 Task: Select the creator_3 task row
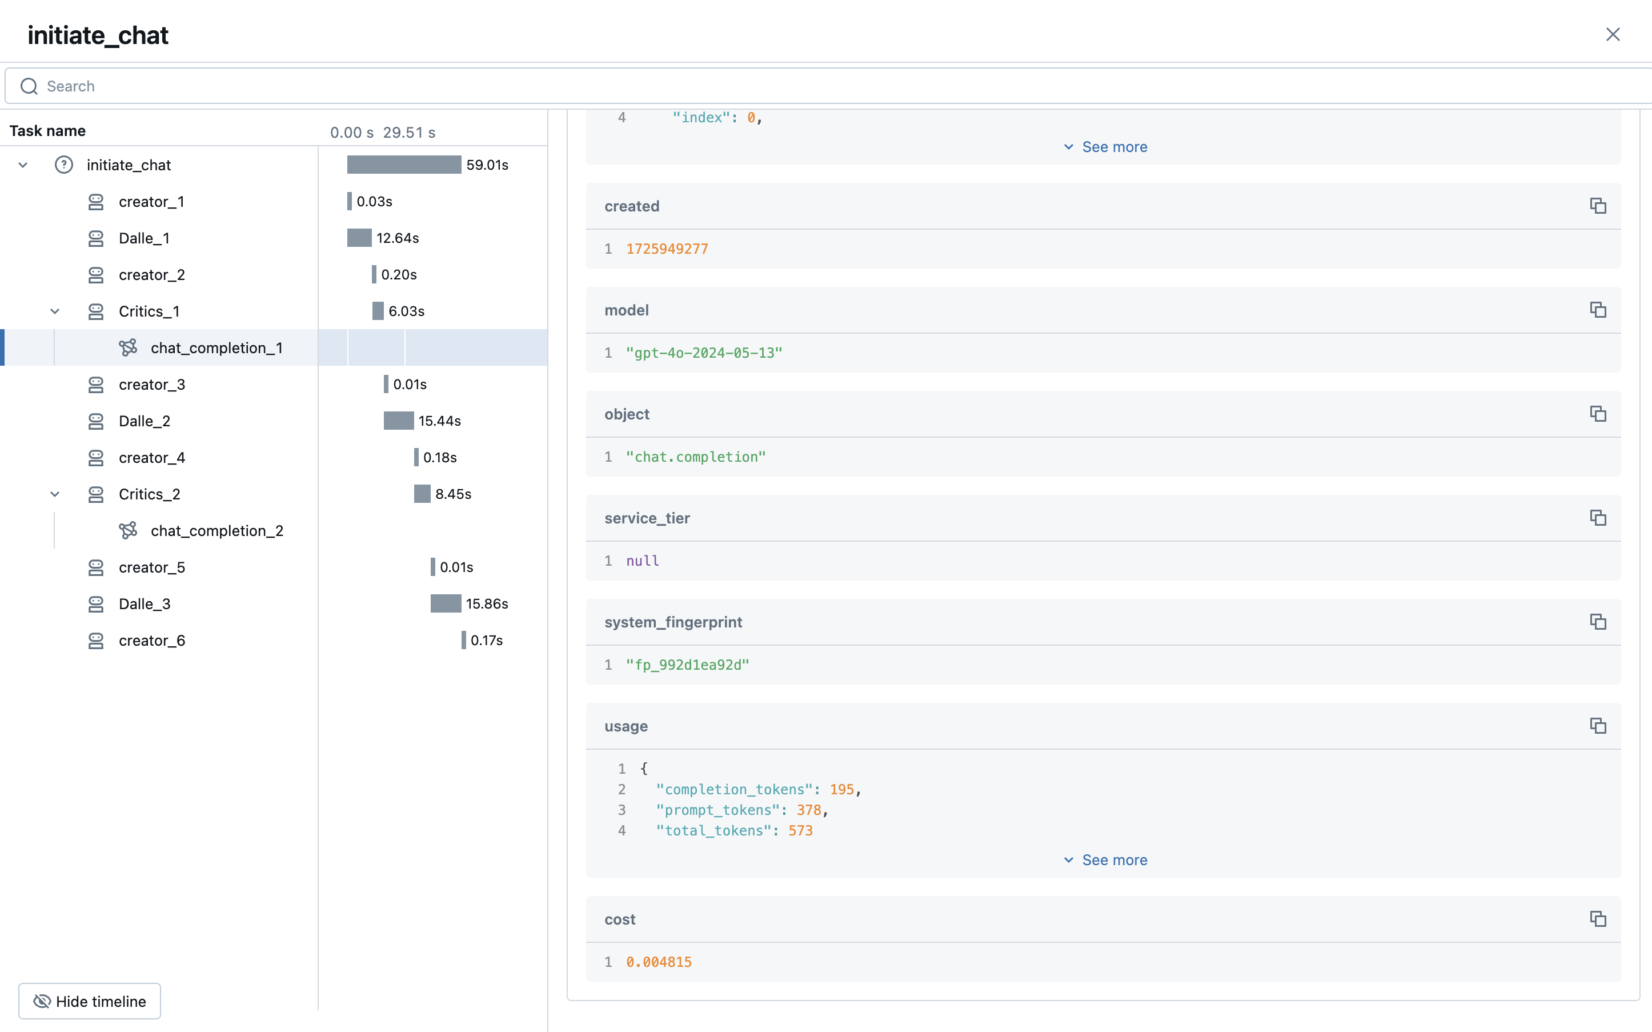(x=152, y=384)
